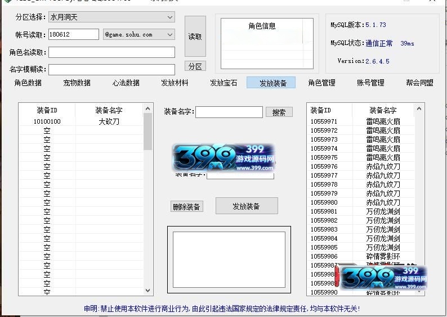Select the 发放装备 tab
The image size is (447, 317).
(271, 83)
